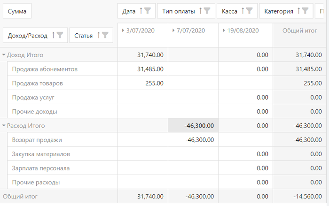Toggle sort arrow on Категория field
The image size is (329, 206).
point(298,11)
